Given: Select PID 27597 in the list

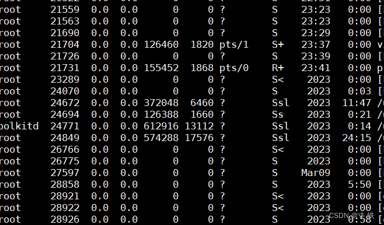Looking at the screenshot, I should point(65,173).
